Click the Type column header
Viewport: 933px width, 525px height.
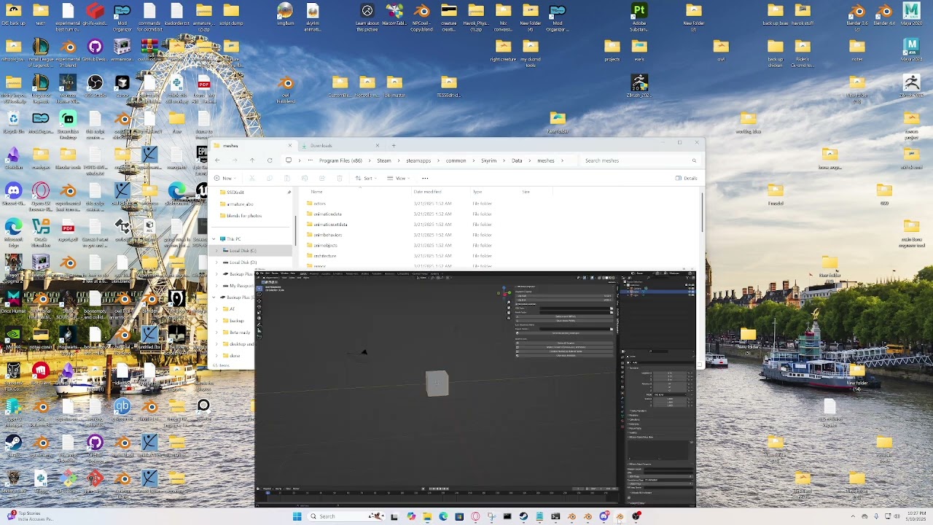[477, 192]
